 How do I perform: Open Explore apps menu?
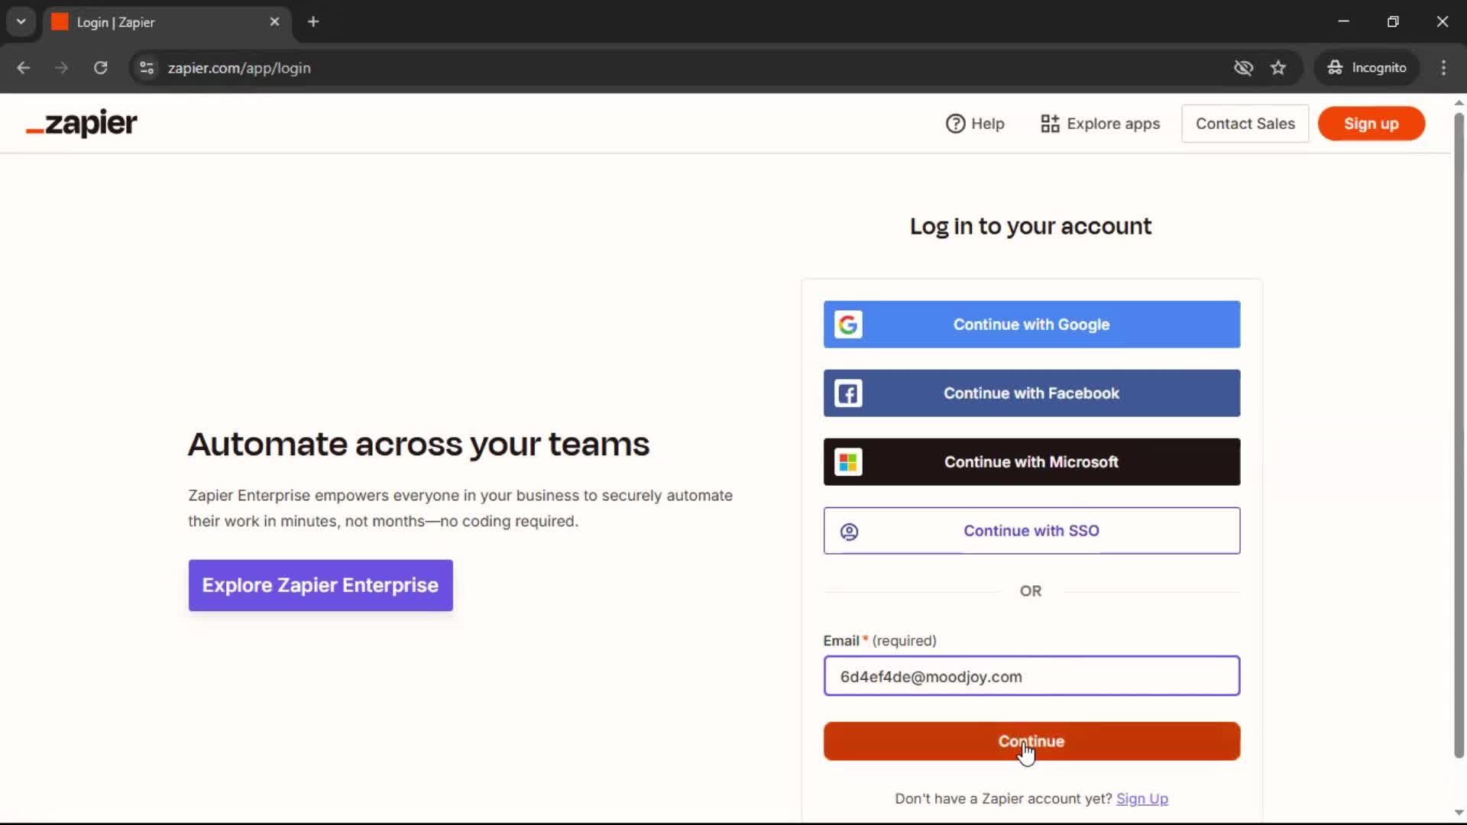coord(1100,124)
